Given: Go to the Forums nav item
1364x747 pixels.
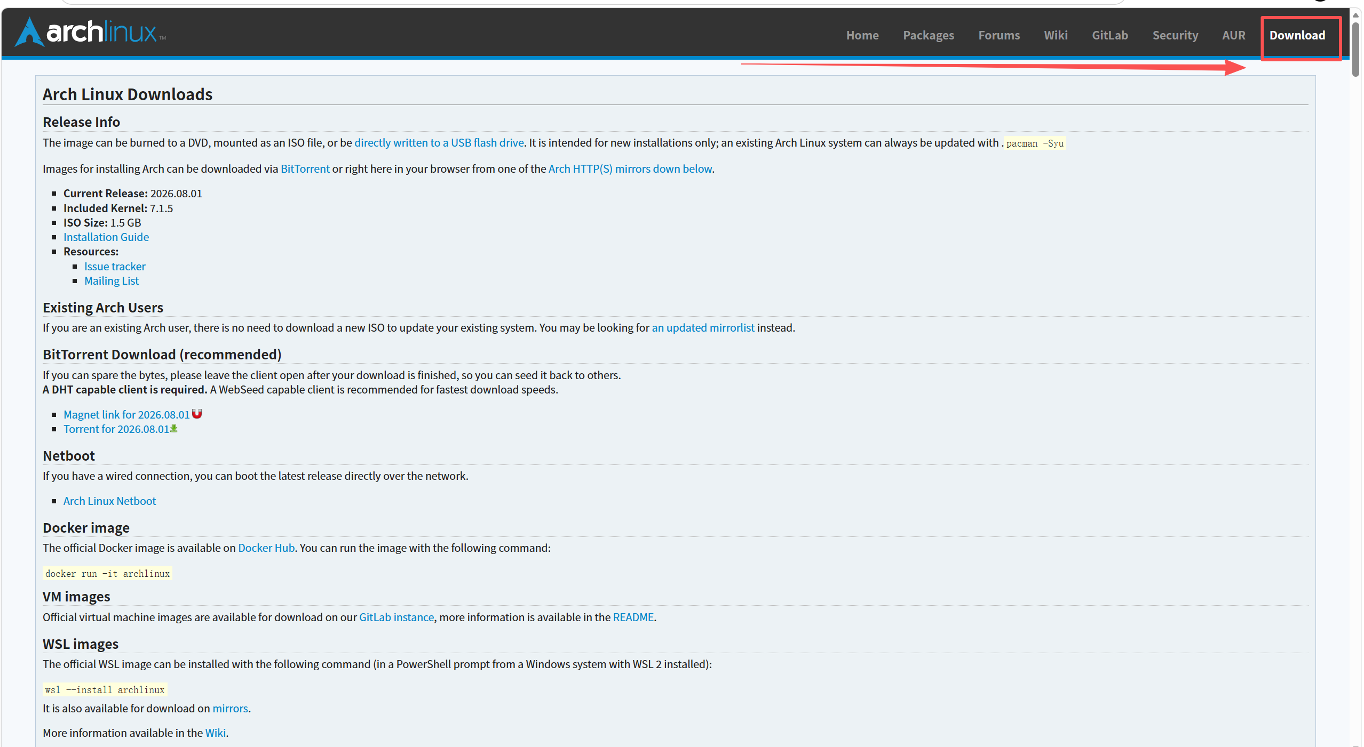Looking at the screenshot, I should pyautogui.click(x=999, y=35).
